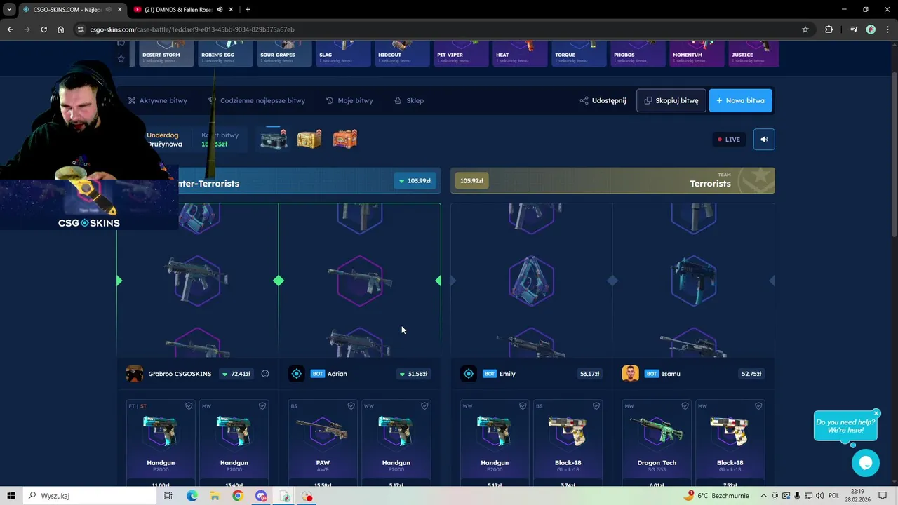Screen dimensions: 898x505
Task: Open Aktywne bitwy tab
Action: 157,100
